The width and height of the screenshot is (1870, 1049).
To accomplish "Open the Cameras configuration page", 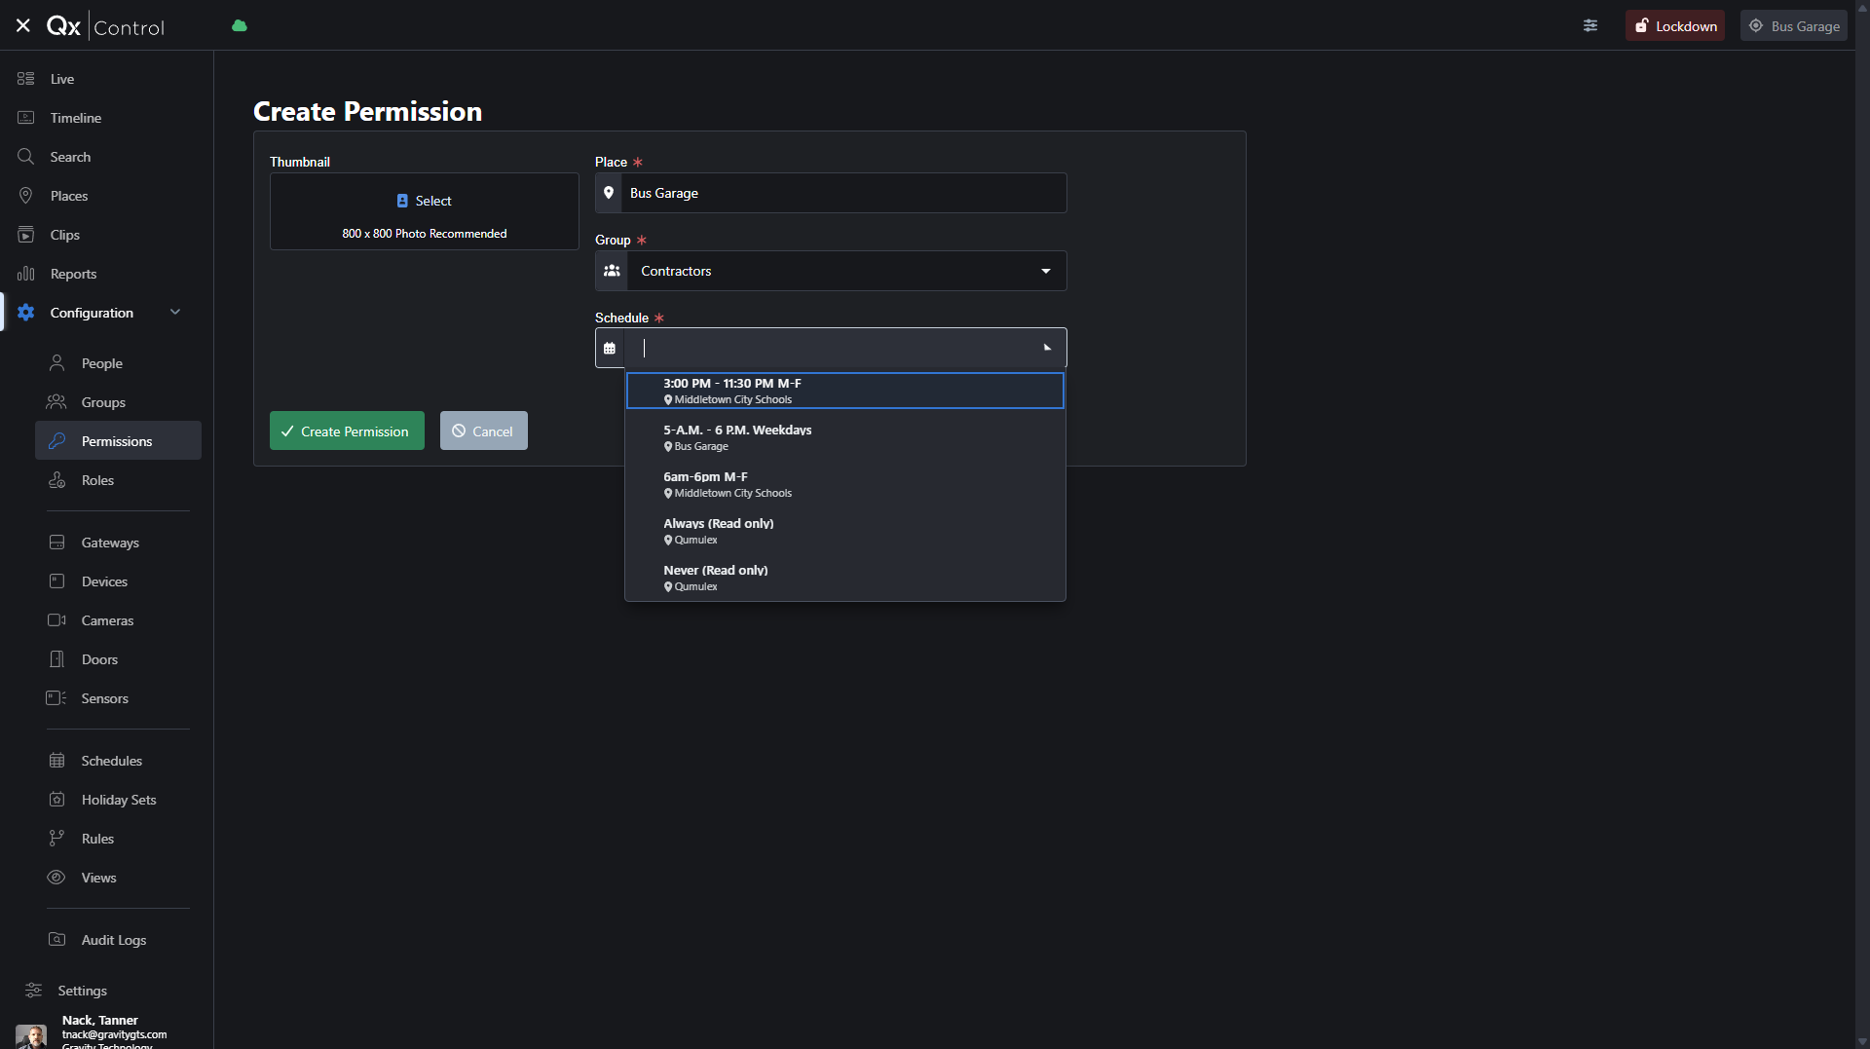I will pos(107,620).
